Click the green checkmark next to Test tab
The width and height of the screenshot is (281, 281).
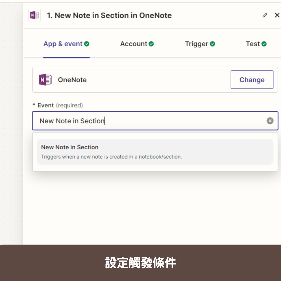[x=264, y=44]
